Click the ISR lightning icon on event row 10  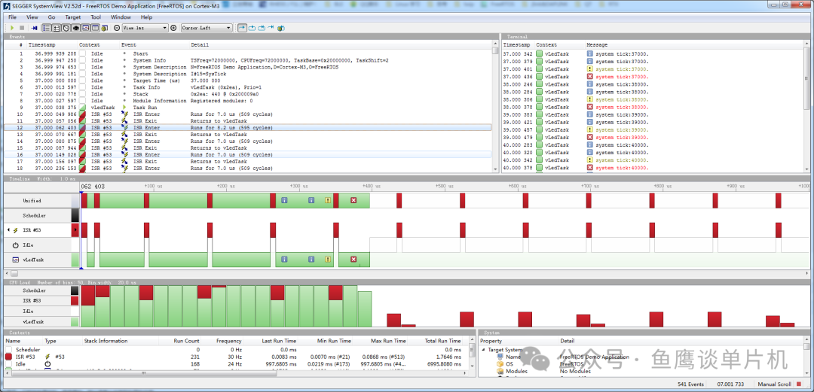click(124, 114)
